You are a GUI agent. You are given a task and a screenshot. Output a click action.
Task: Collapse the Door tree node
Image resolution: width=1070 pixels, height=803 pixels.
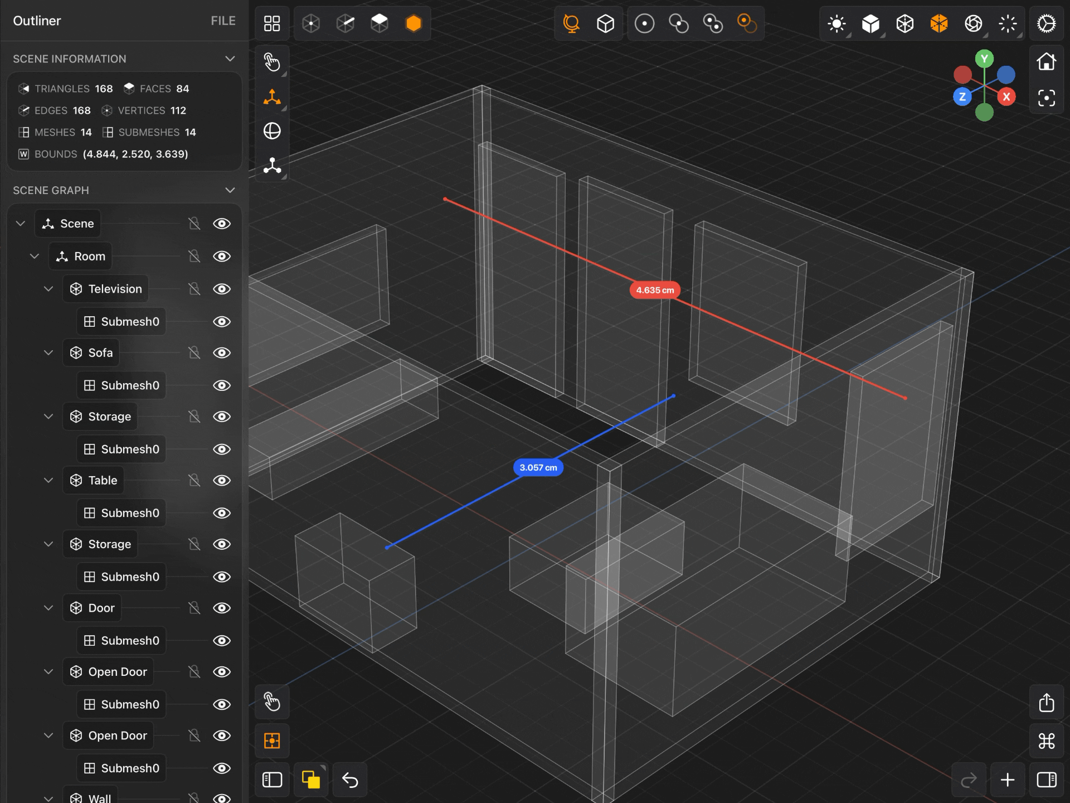tap(48, 608)
